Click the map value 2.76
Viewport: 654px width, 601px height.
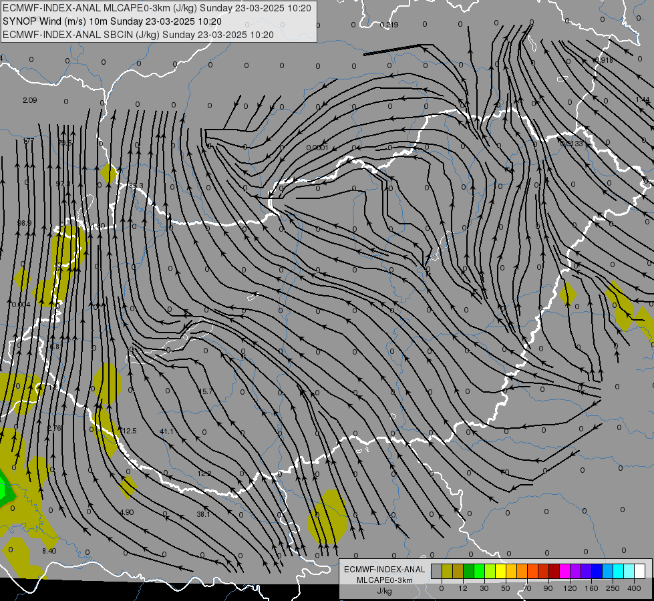[54, 428]
